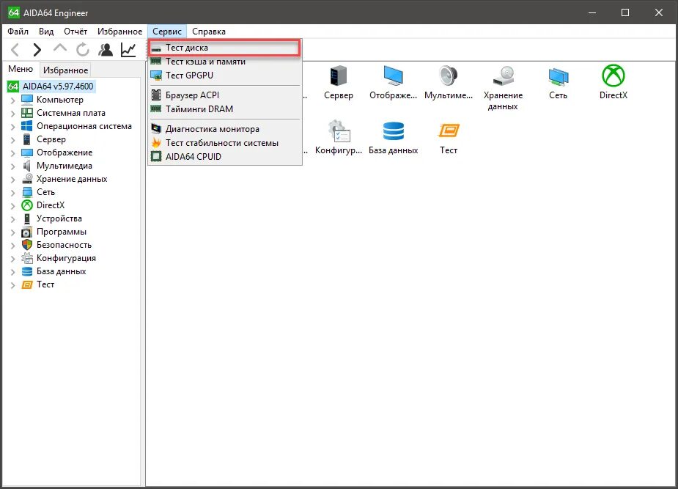Click the Компьютер monitor icon in tree
The width and height of the screenshot is (678, 489).
(27, 100)
